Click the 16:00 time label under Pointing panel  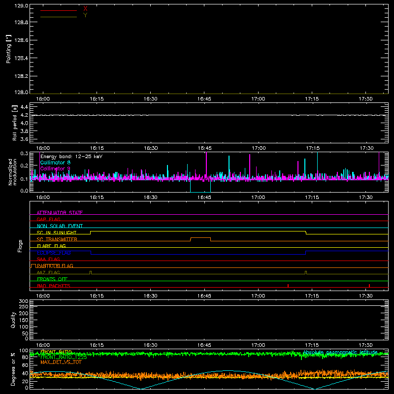tap(43, 99)
